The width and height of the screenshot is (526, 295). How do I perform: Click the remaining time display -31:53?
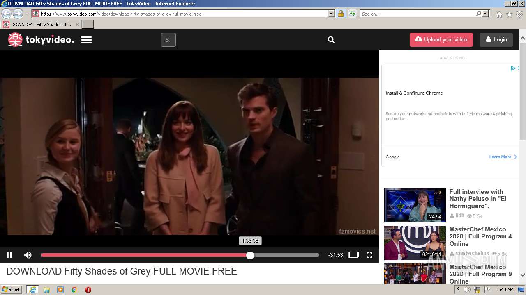pos(336,255)
